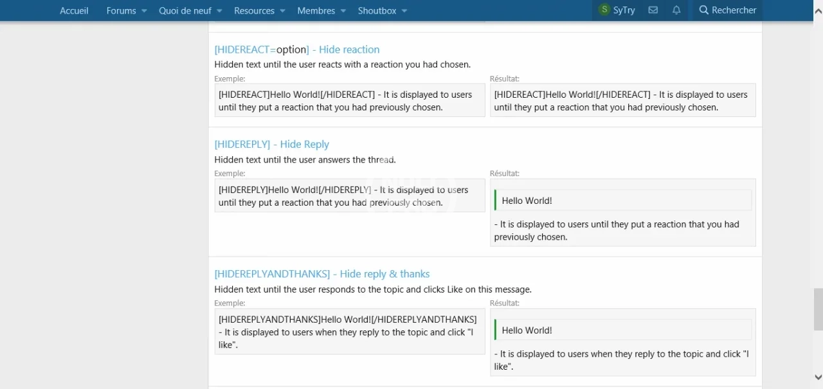Click the scrollbar down arrow

[x=817, y=377]
